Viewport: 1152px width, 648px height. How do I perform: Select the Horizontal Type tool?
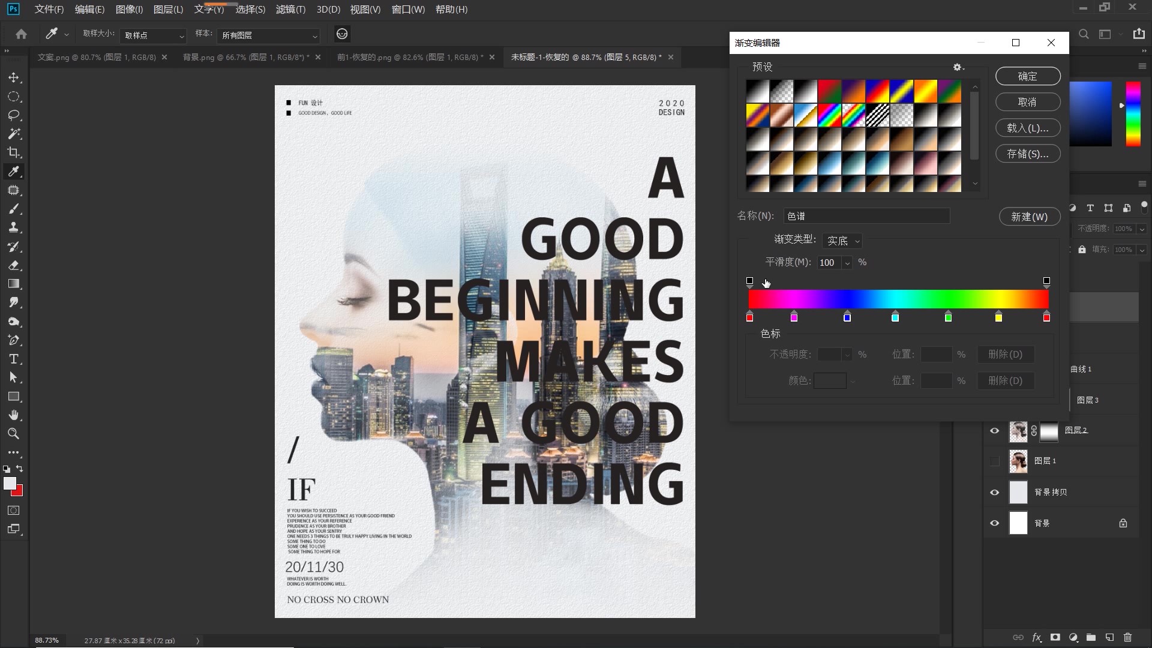point(14,359)
